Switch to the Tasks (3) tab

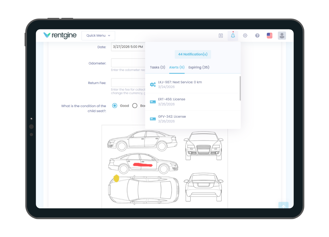point(157,67)
